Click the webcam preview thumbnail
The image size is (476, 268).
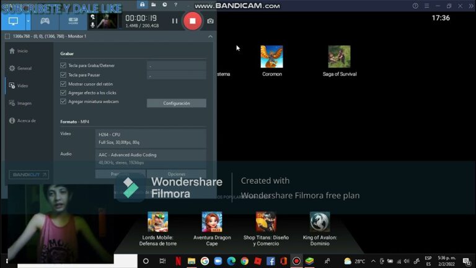(x=107, y=21)
